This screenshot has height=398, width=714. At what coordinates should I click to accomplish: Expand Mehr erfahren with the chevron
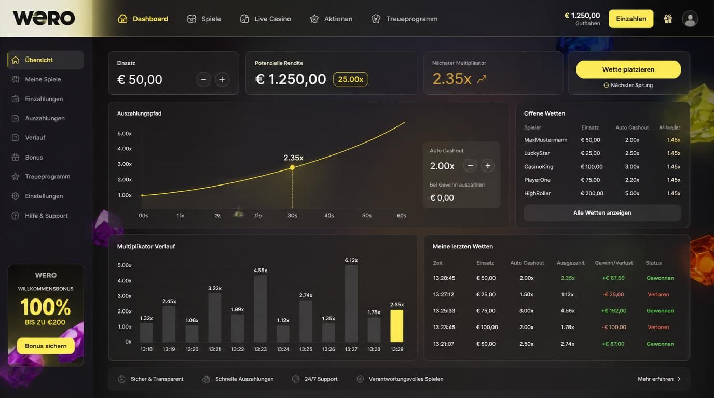click(x=679, y=379)
